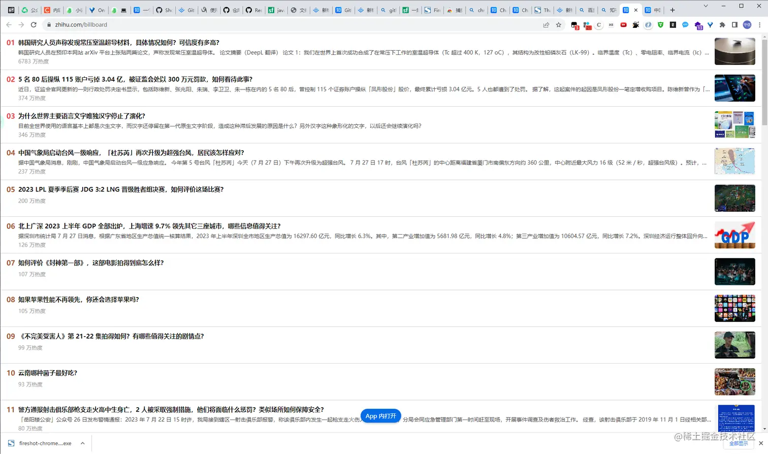
Task: Open the circular C extension icon
Action: pos(599,24)
